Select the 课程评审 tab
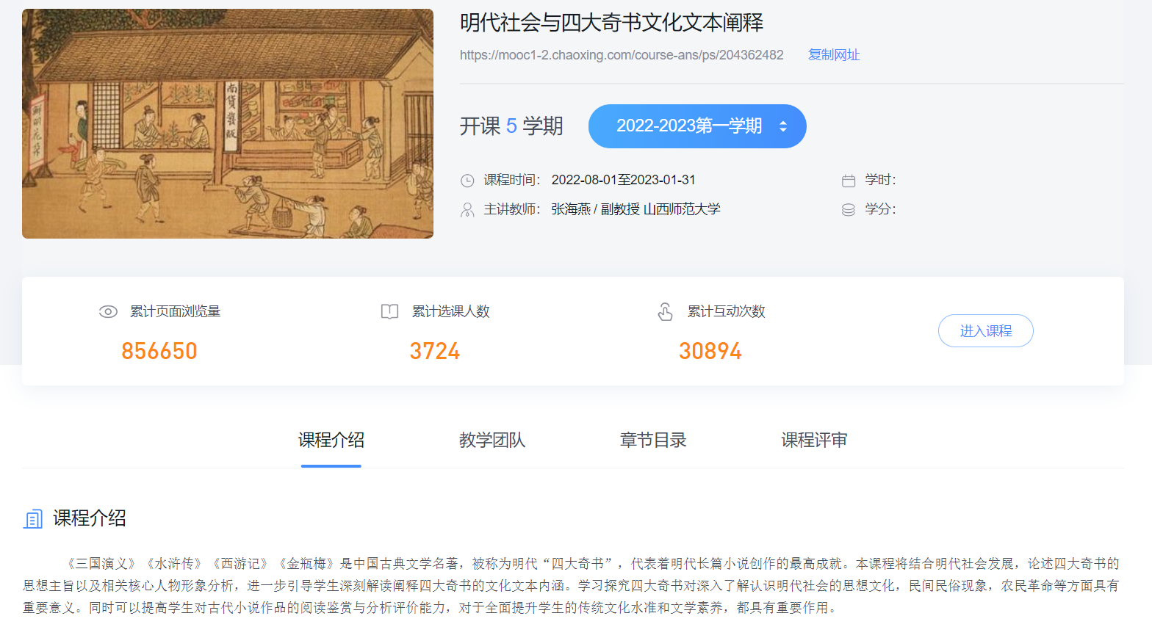 [813, 441]
